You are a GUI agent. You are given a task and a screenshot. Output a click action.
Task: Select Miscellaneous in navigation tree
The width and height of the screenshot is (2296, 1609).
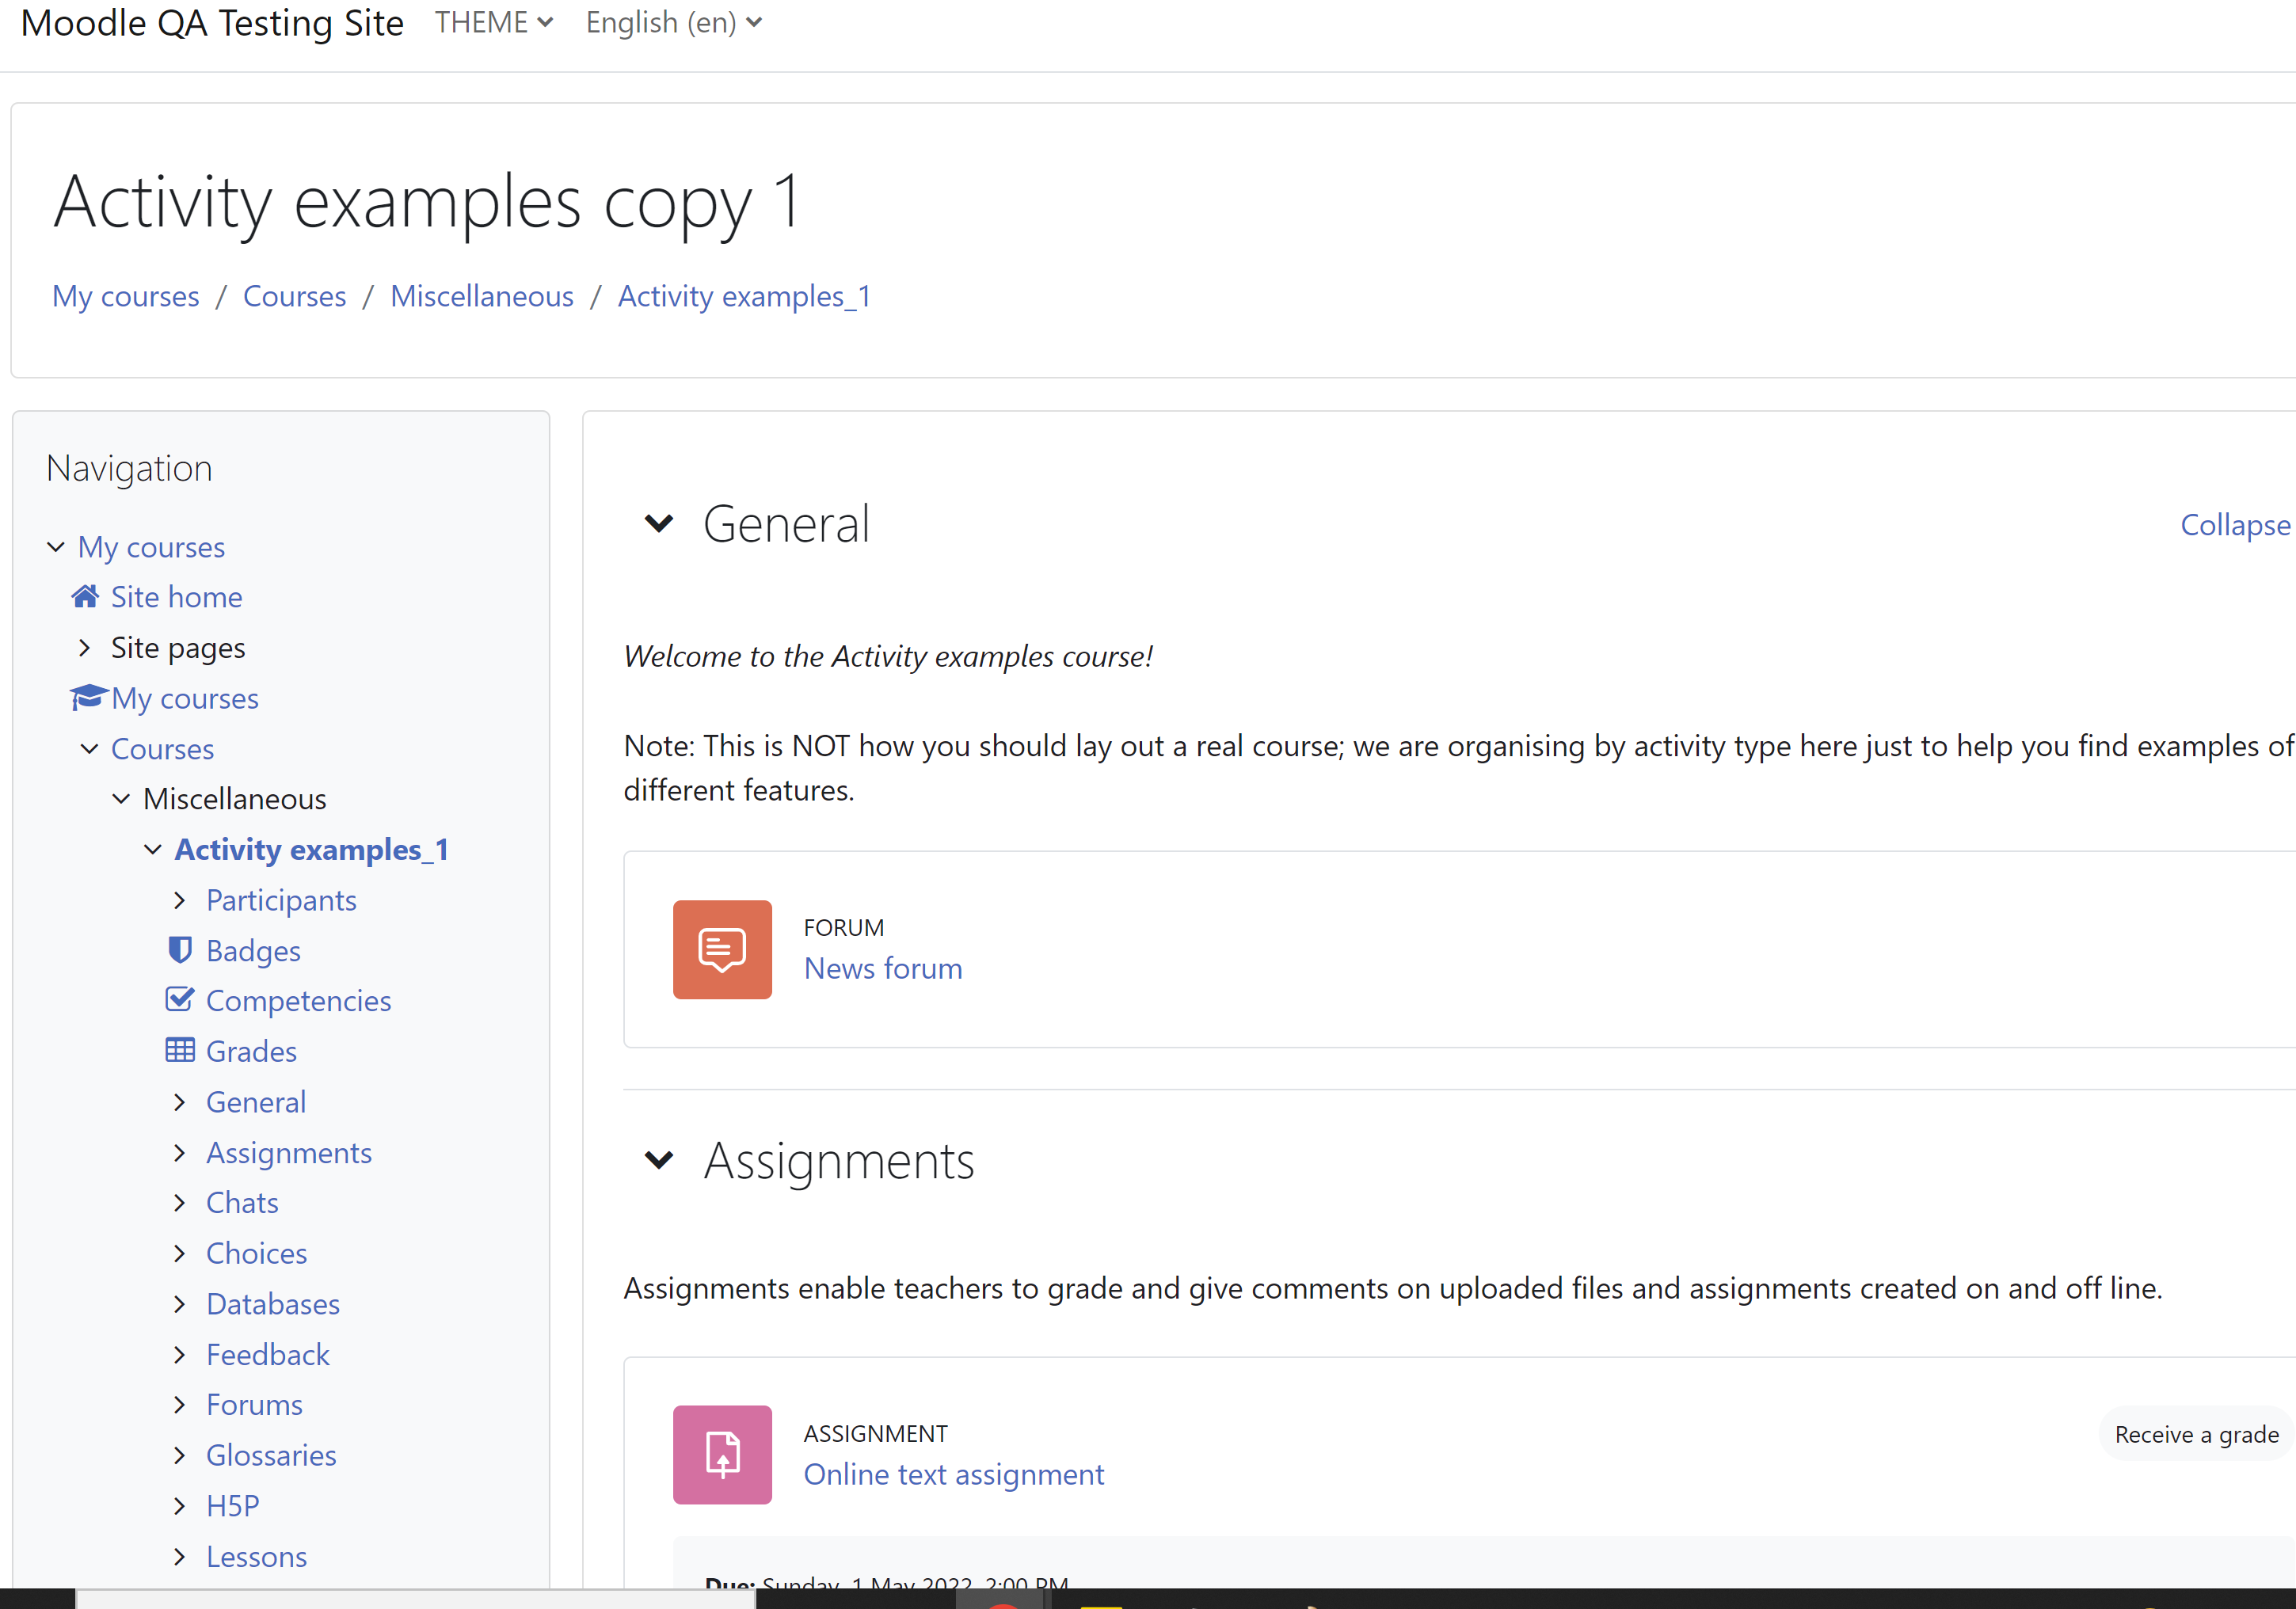click(235, 798)
